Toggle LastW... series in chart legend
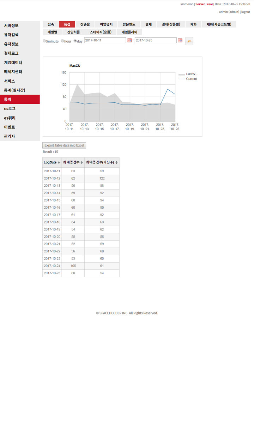 click(188, 74)
